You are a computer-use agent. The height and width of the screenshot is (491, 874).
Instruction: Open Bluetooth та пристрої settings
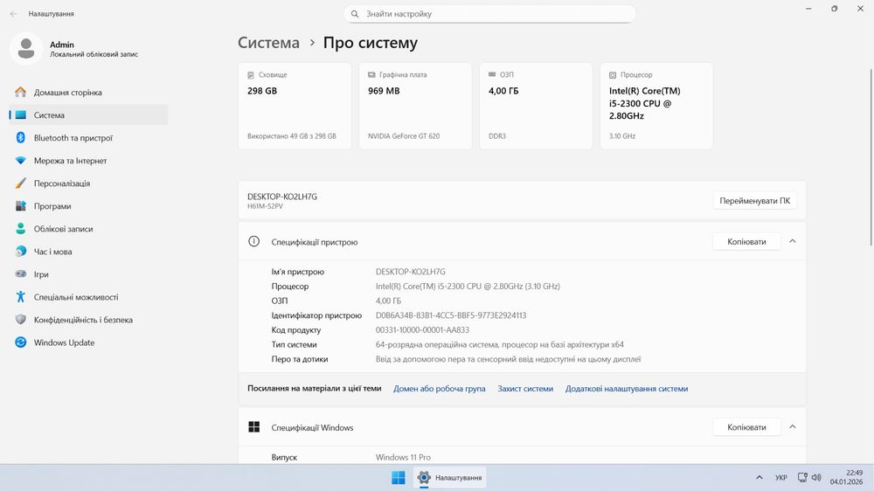(x=88, y=138)
